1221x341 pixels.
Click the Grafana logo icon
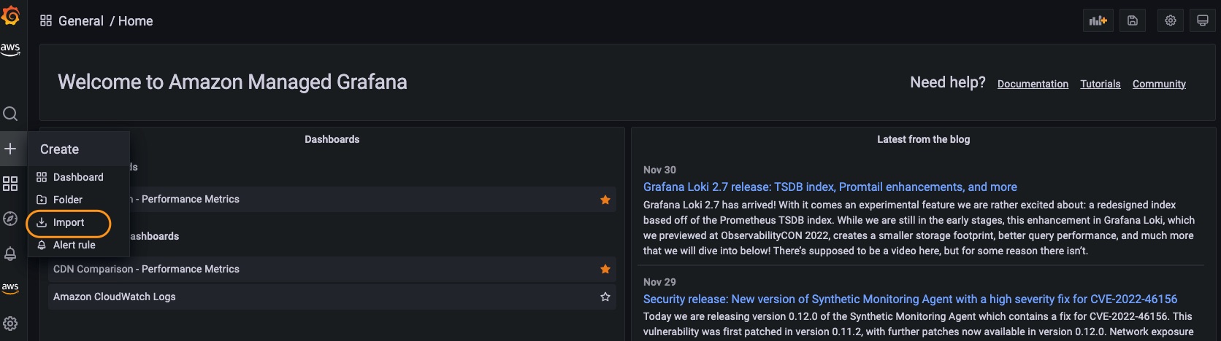coord(10,15)
